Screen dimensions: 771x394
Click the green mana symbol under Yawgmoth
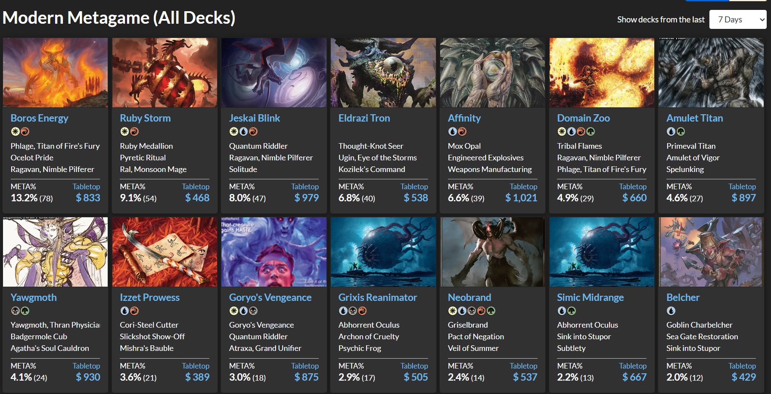(25, 311)
